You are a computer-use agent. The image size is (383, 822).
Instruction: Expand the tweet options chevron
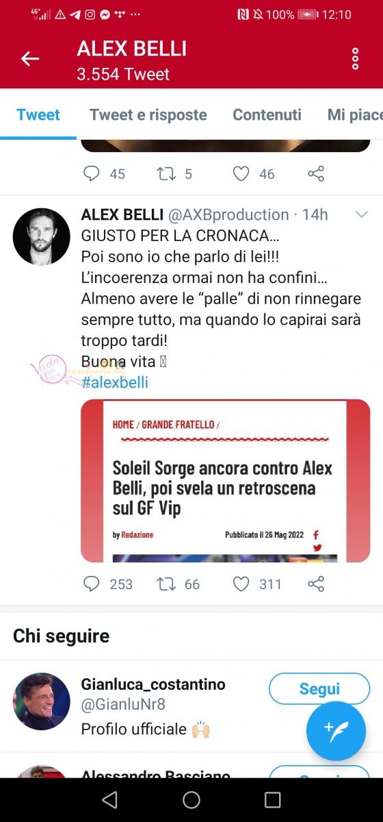click(362, 214)
